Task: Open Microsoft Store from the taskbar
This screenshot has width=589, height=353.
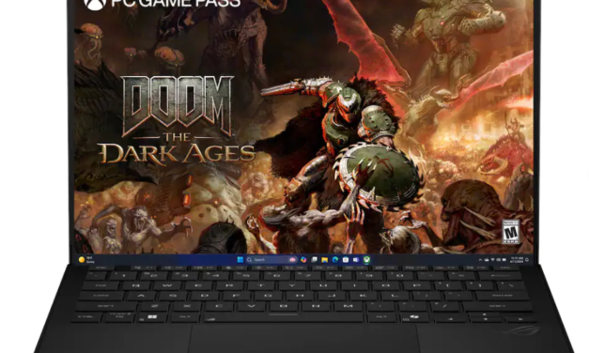Action: (346, 259)
